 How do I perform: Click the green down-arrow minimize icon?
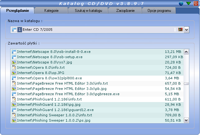(x=189, y=3)
